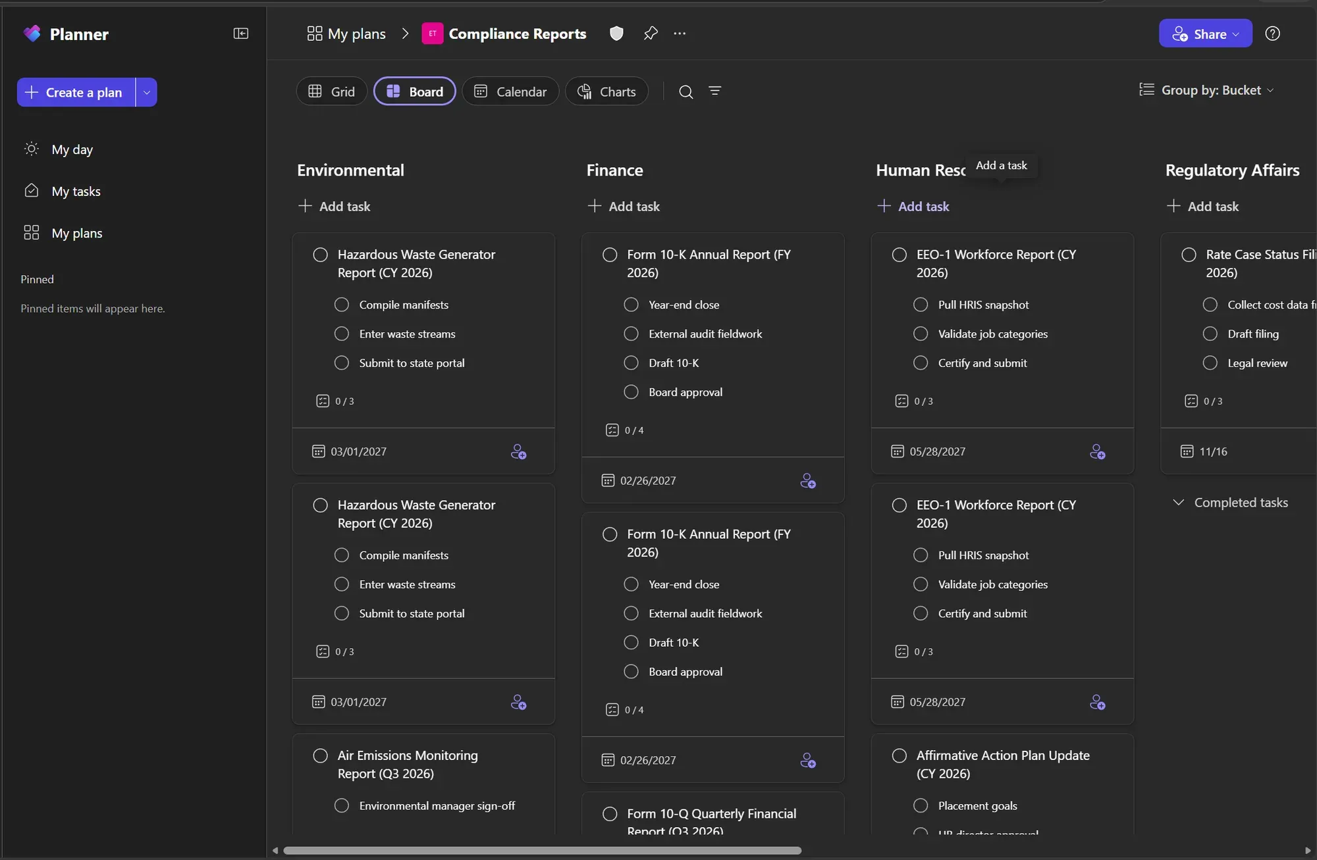Screen dimensions: 1317x860
Task: Open My day in the sidebar
Action: pos(72,149)
